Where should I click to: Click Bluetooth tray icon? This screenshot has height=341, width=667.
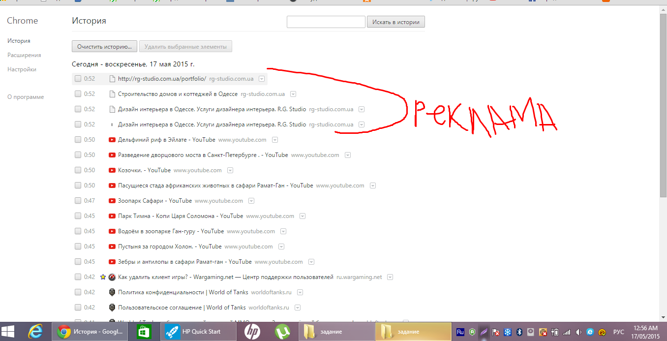tap(518, 332)
